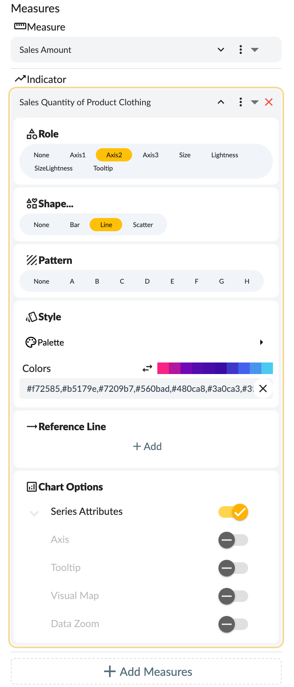Click the pink color swatch
The height and width of the screenshot is (687, 294).
163,368
